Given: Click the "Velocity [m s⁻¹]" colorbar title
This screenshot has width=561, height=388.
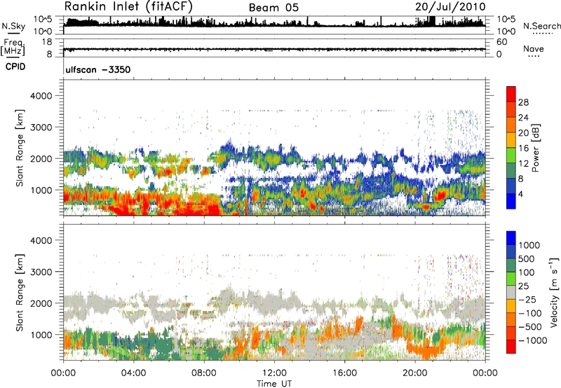Looking at the screenshot, I should coord(554,292).
